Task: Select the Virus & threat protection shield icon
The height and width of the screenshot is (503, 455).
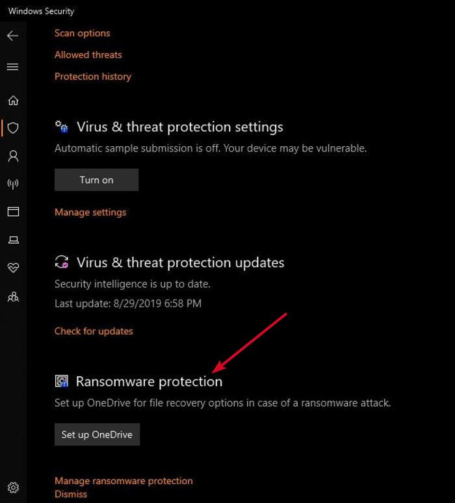Action: (x=13, y=128)
